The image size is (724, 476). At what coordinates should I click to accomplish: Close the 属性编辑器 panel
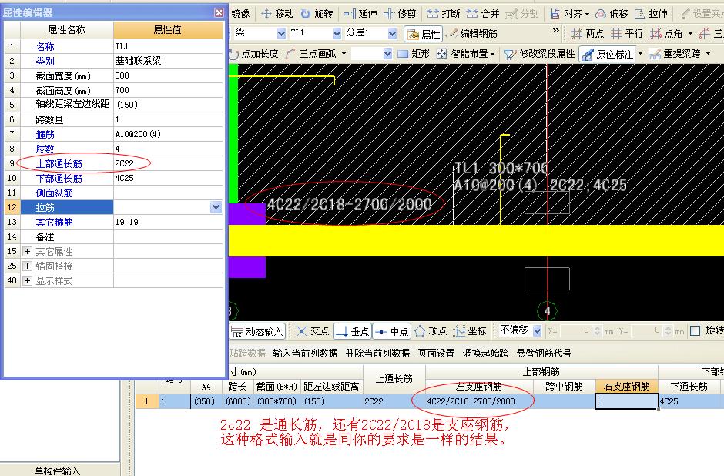coord(220,12)
